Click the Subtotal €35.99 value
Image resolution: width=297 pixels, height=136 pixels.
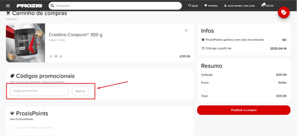[x=281, y=75]
